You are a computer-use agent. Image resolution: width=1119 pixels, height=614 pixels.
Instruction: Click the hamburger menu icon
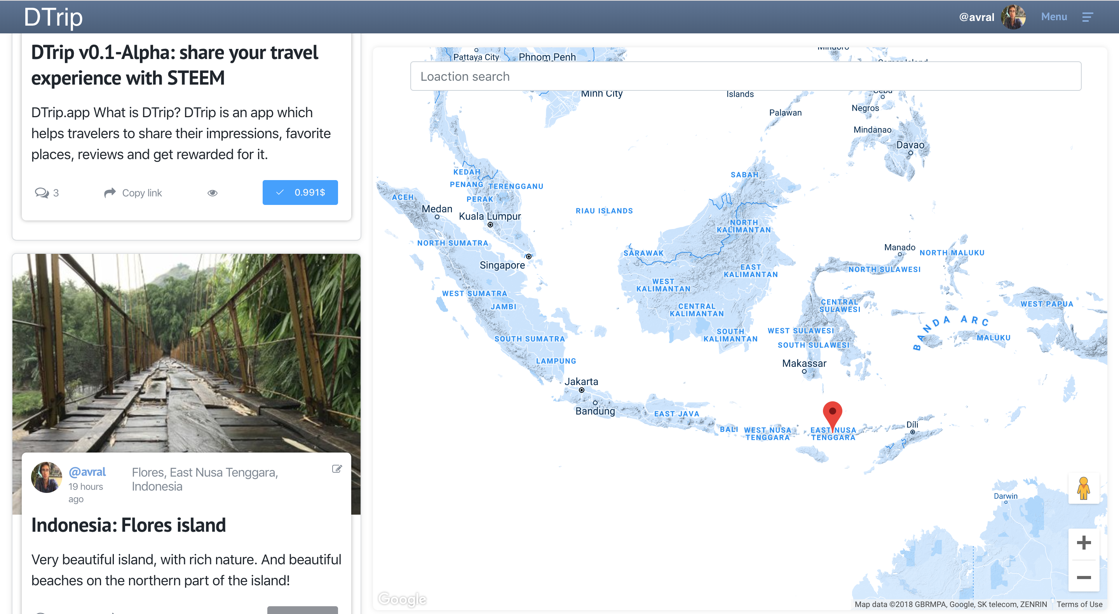click(1087, 17)
